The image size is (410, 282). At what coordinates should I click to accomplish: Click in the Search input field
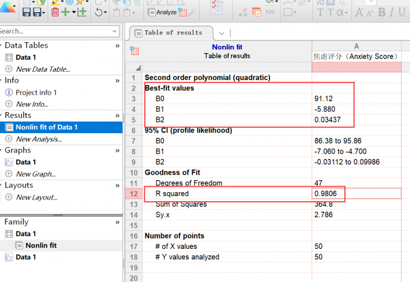[x=54, y=31]
